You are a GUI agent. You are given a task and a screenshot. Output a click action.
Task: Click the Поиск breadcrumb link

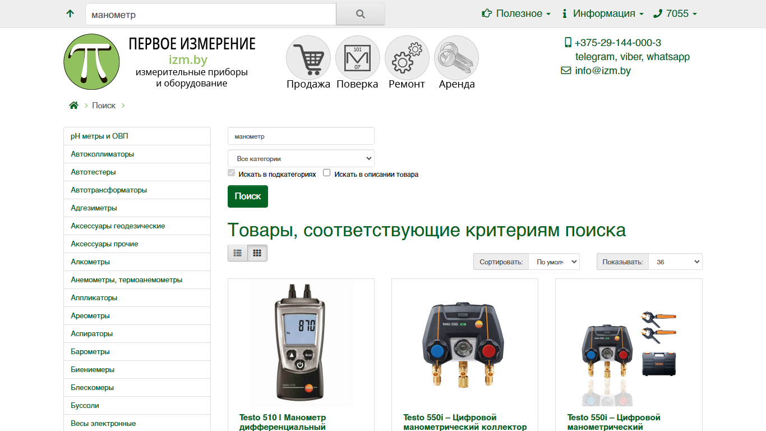(104, 106)
